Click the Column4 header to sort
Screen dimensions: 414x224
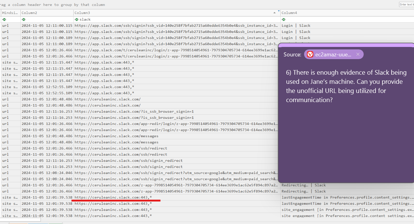point(335,13)
